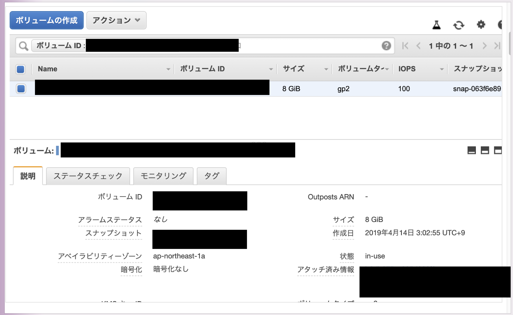Click the 1 中の 1〜1 pagination text

click(x=451, y=46)
